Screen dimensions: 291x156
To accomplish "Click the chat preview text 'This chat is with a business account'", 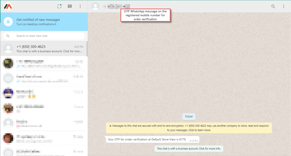I will [x=49, y=51].
